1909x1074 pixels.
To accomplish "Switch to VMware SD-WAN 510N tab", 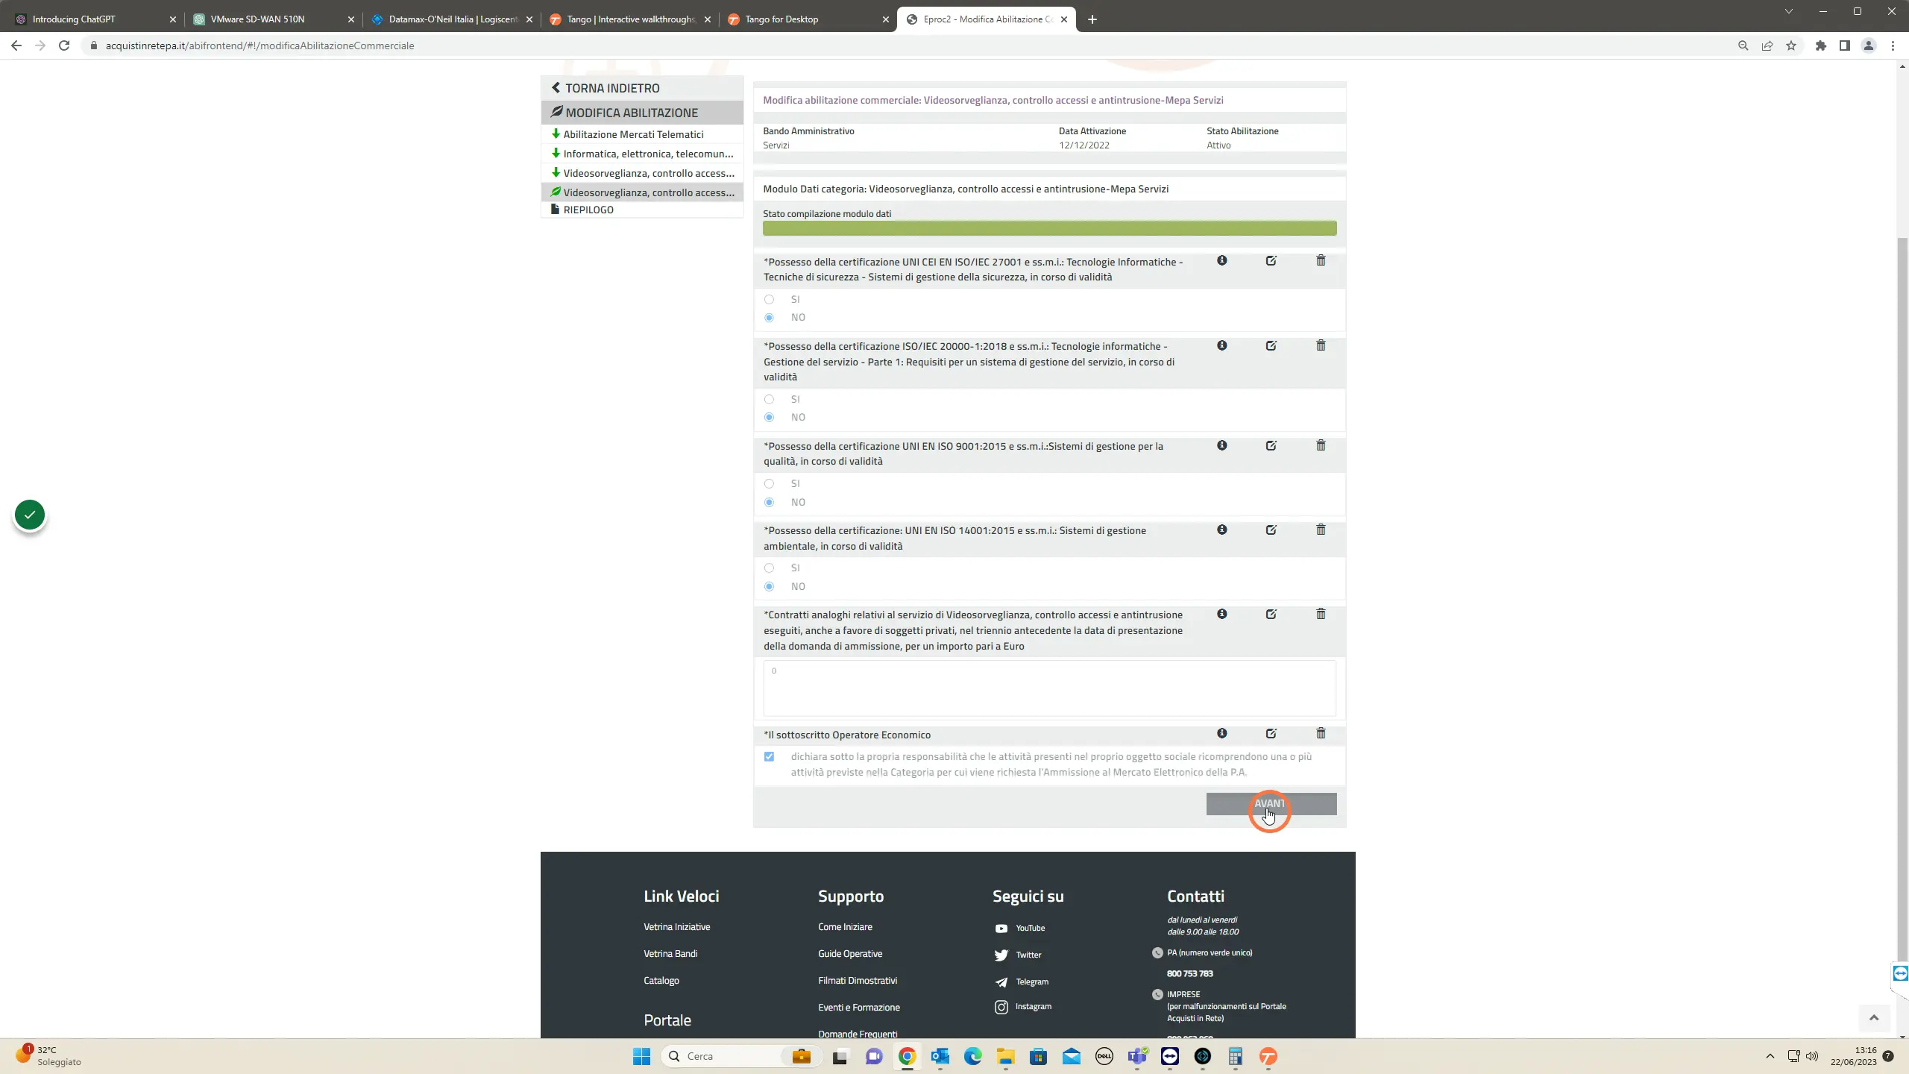I will pos(273,19).
